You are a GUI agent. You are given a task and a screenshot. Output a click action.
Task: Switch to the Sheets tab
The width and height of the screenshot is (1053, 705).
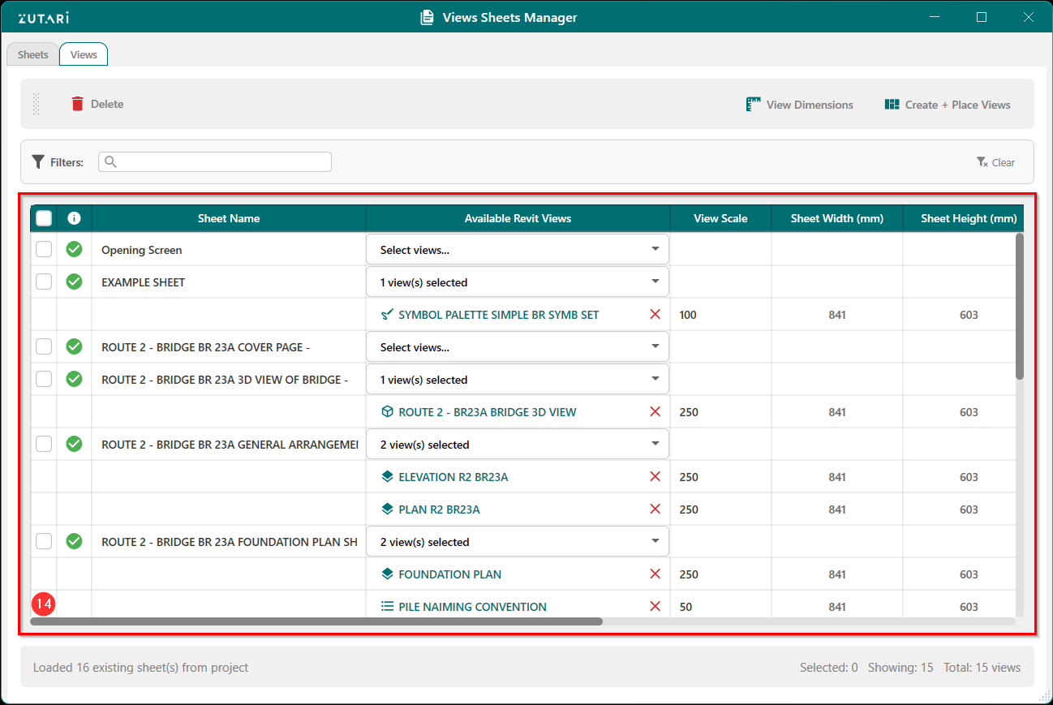tap(33, 54)
